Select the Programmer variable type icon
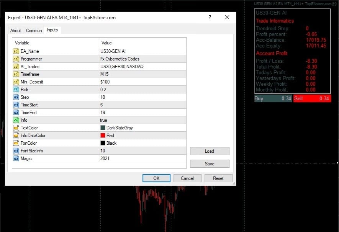Image resolution: width=339 pixels, height=232 pixels. pyautogui.click(x=16, y=59)
